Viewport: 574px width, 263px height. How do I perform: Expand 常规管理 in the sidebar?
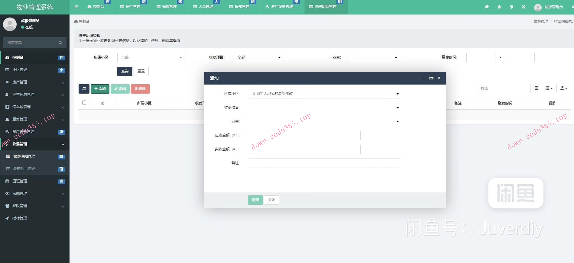click(35, 194)
